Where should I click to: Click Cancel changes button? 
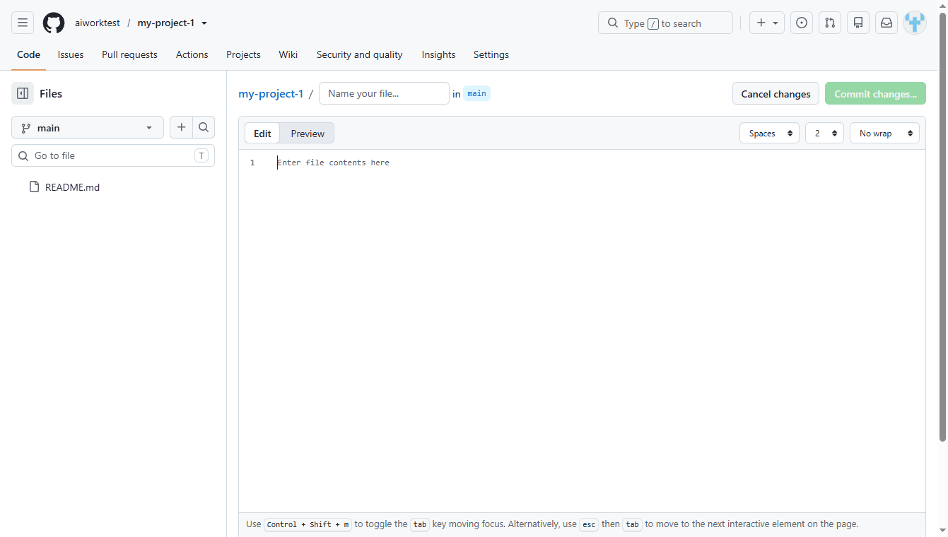776,94
